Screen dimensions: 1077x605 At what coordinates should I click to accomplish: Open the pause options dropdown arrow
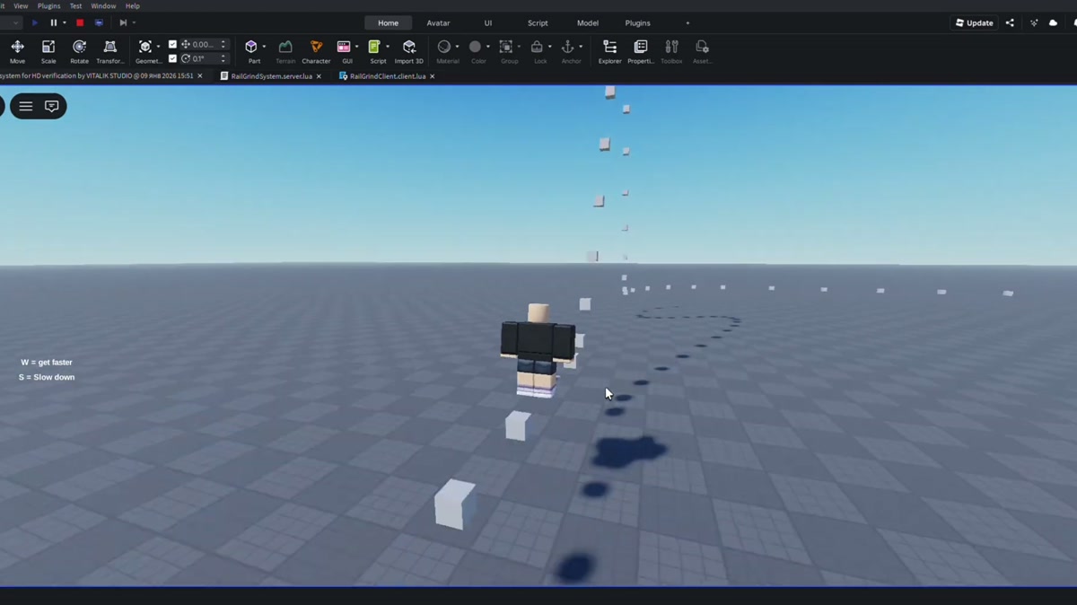coord(65,23)
